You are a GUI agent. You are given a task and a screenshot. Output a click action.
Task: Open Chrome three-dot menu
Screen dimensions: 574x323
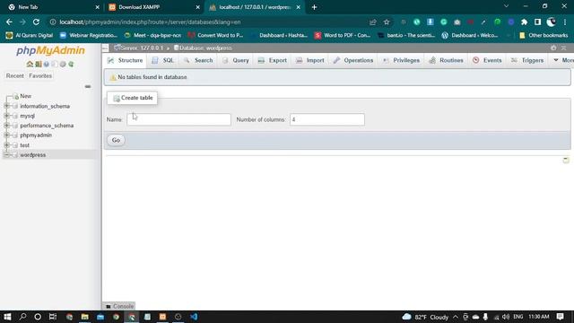[565, 22]
